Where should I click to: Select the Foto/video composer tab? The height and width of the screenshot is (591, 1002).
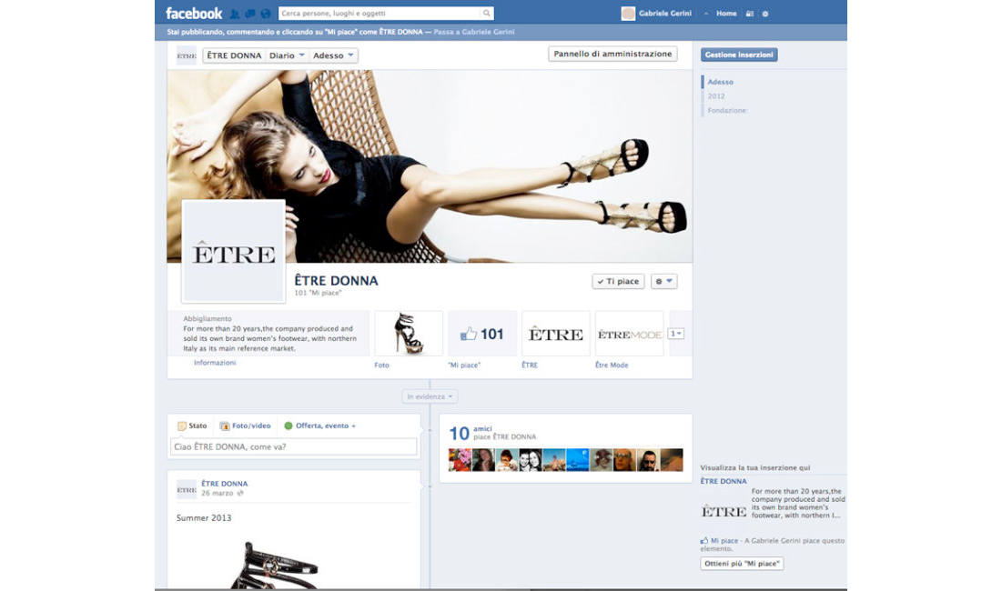pyautogui.click(x=246, y=426)
